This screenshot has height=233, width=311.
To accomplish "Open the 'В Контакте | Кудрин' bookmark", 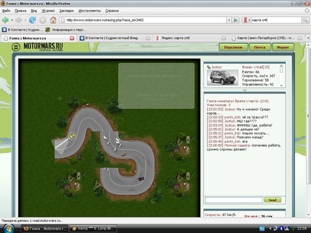I will [x=22, y=30].
